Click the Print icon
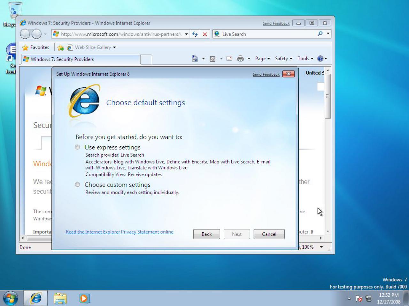The width and height of the screenshot is (409, 306). pyautogui.click(x=240, y=59)
